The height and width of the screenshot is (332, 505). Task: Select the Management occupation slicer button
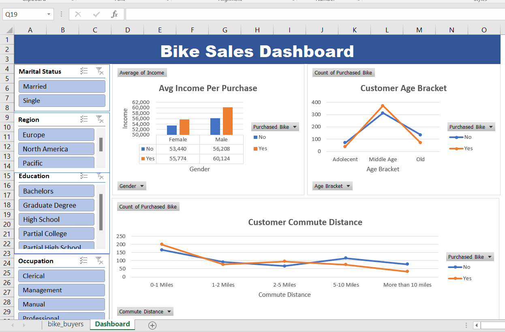62,290
